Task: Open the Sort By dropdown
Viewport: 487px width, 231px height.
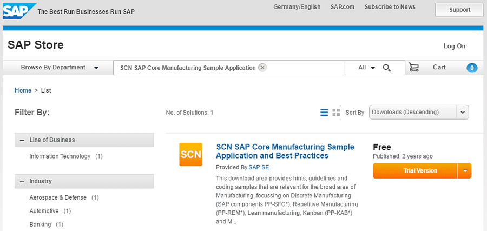Action: point(418,112)
